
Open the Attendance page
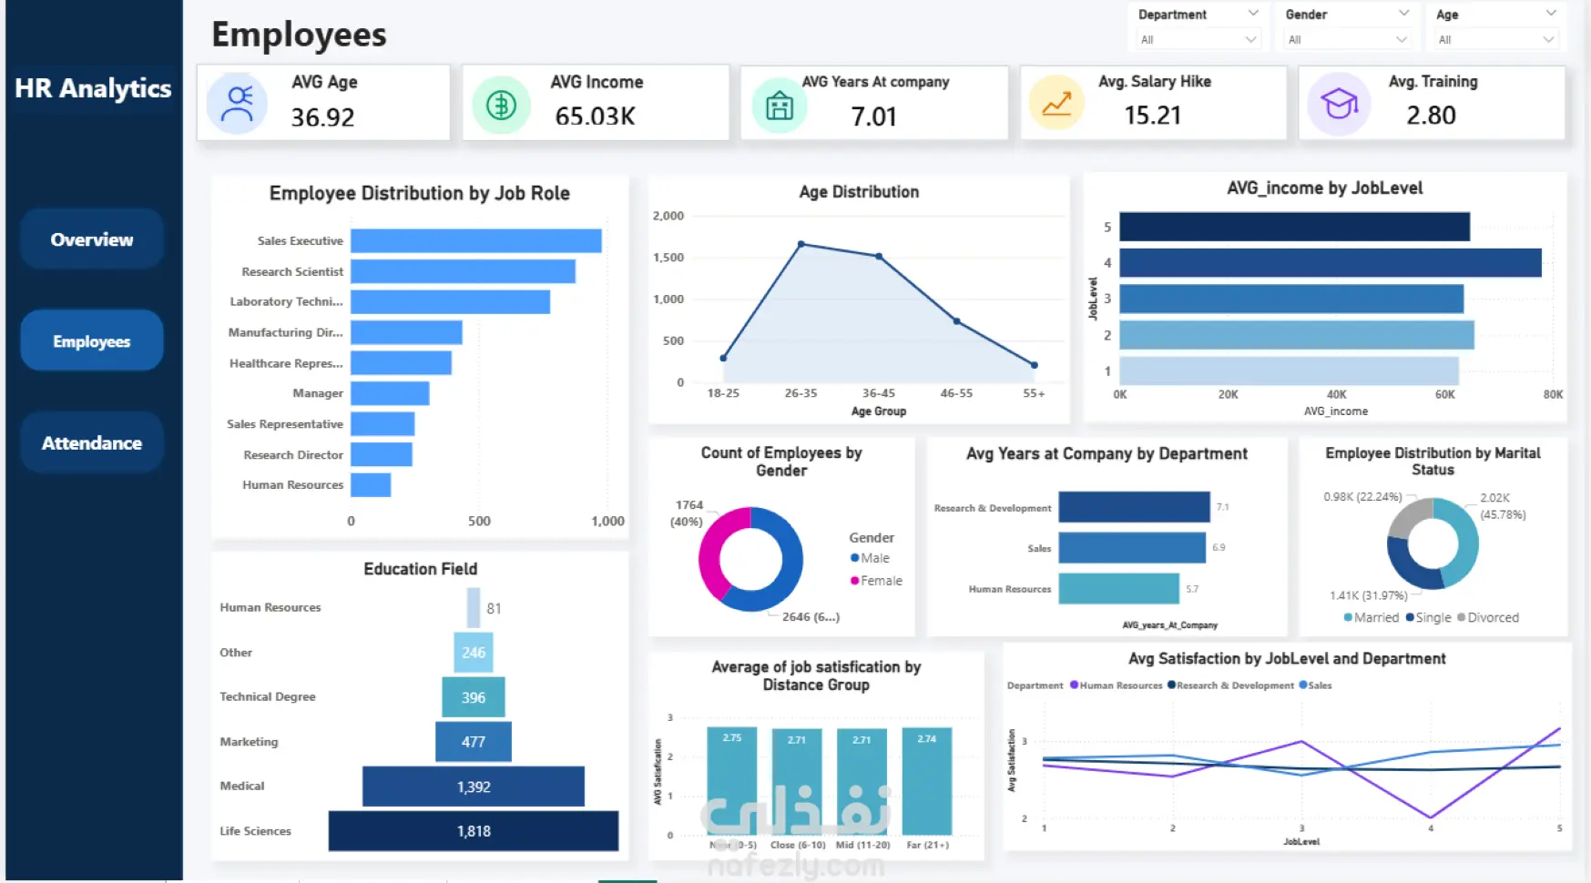pyautogui.click(x=92, y=443)
